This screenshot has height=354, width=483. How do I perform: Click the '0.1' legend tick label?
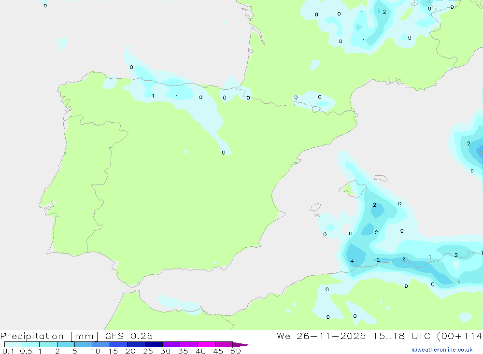[8, 351]
